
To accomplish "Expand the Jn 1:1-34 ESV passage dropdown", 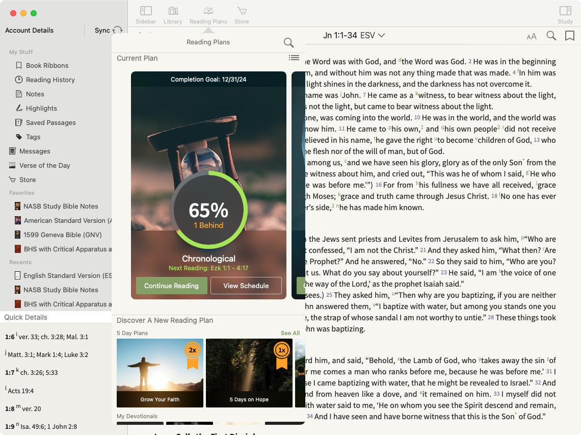I will coord(354,36).
